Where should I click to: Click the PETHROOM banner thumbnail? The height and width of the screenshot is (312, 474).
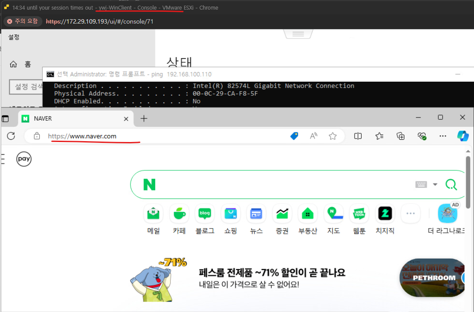(x=432, y=278)
